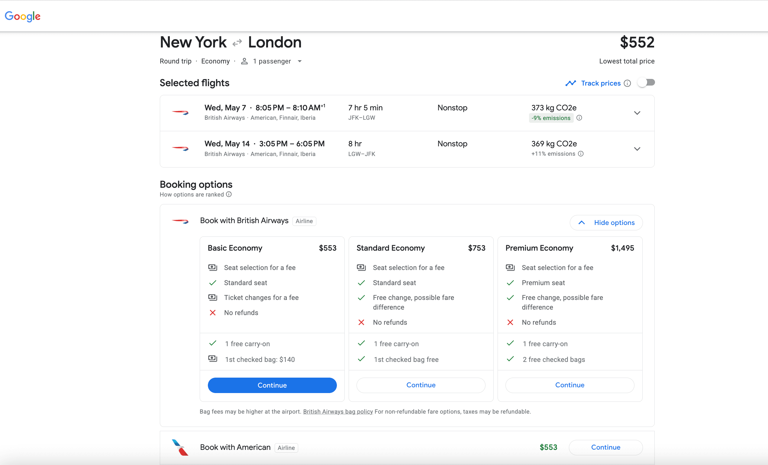
Task: Continue with Standard Economy for $753
Action: pos(421,385)
